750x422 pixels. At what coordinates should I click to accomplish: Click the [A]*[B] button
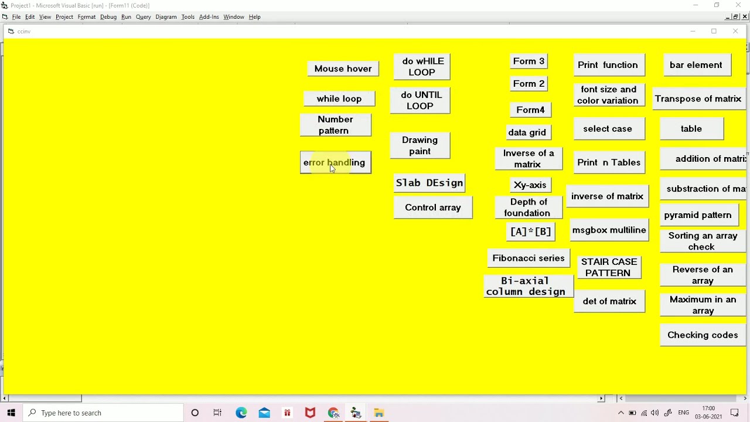pos(530,232)
